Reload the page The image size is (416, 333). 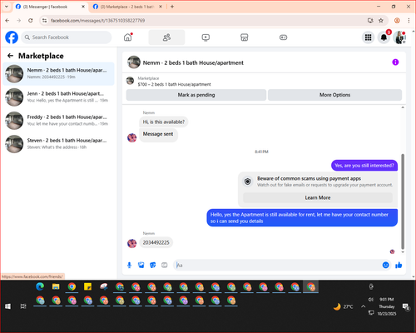[31, 20]
